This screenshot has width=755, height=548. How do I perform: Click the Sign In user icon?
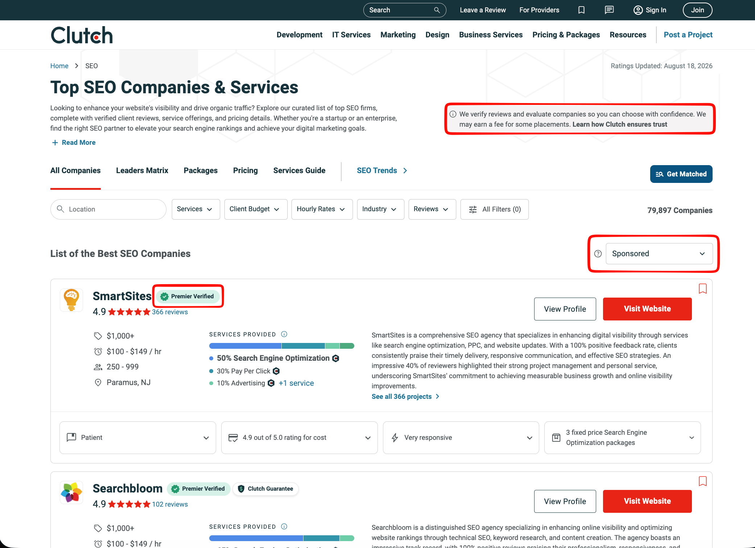638,10
